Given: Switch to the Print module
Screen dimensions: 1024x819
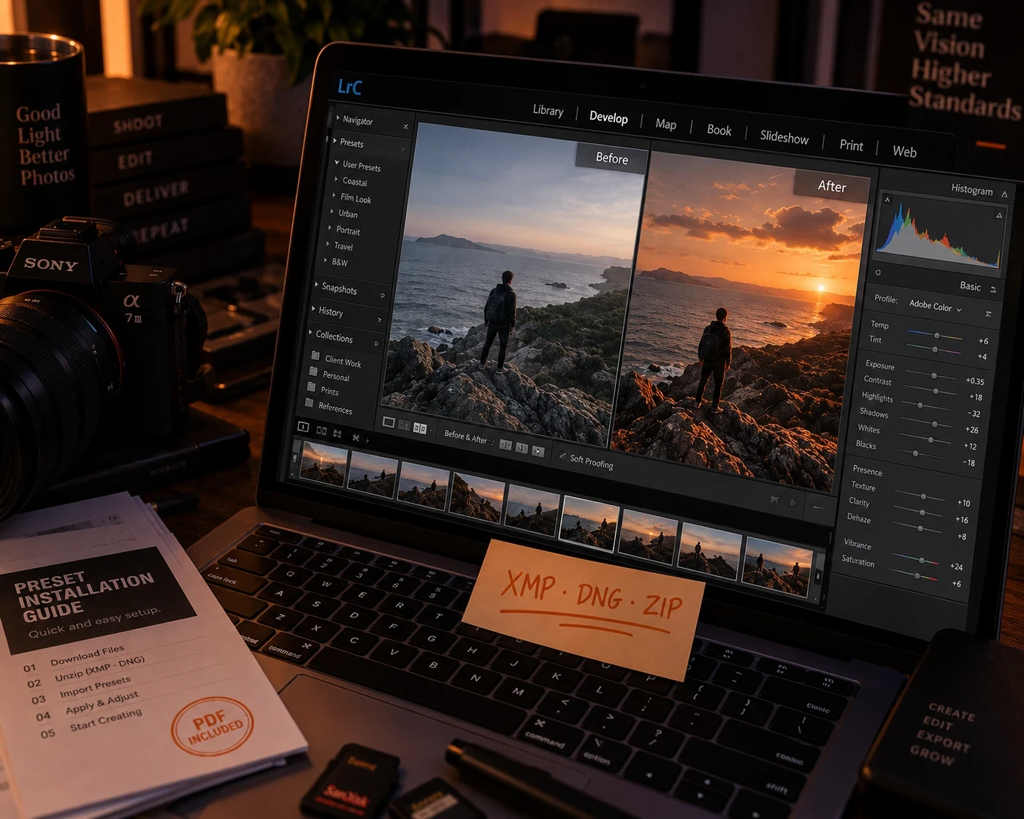Looking at the screenshot, I should [851, 145].
